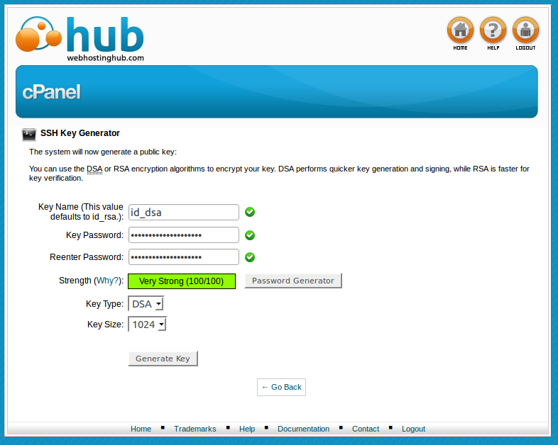558x445 pixels.
Task: Open Documentation in the footer menu
Action: pos(303,429)
